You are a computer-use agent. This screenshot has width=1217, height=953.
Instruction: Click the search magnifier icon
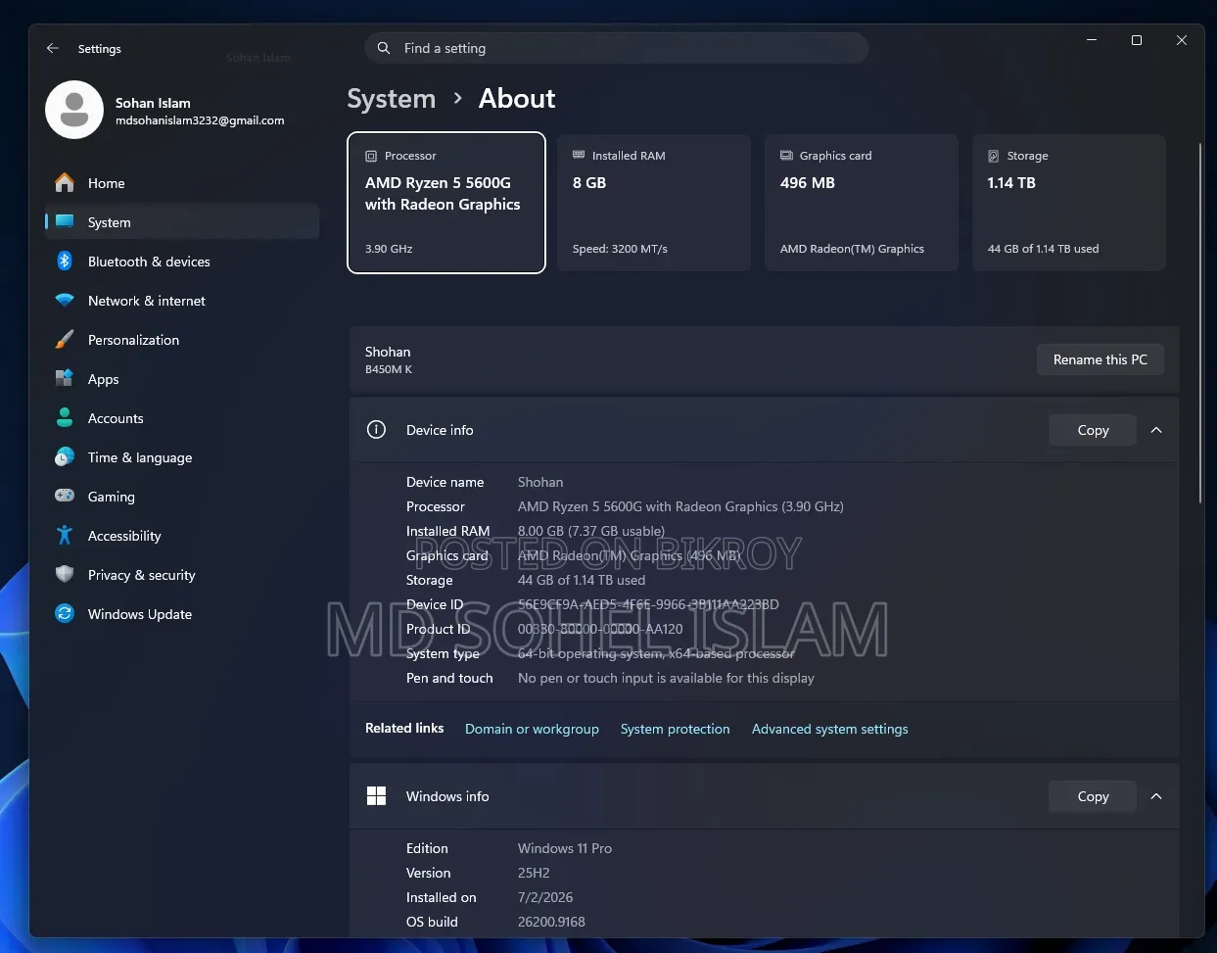pos(384,48)
